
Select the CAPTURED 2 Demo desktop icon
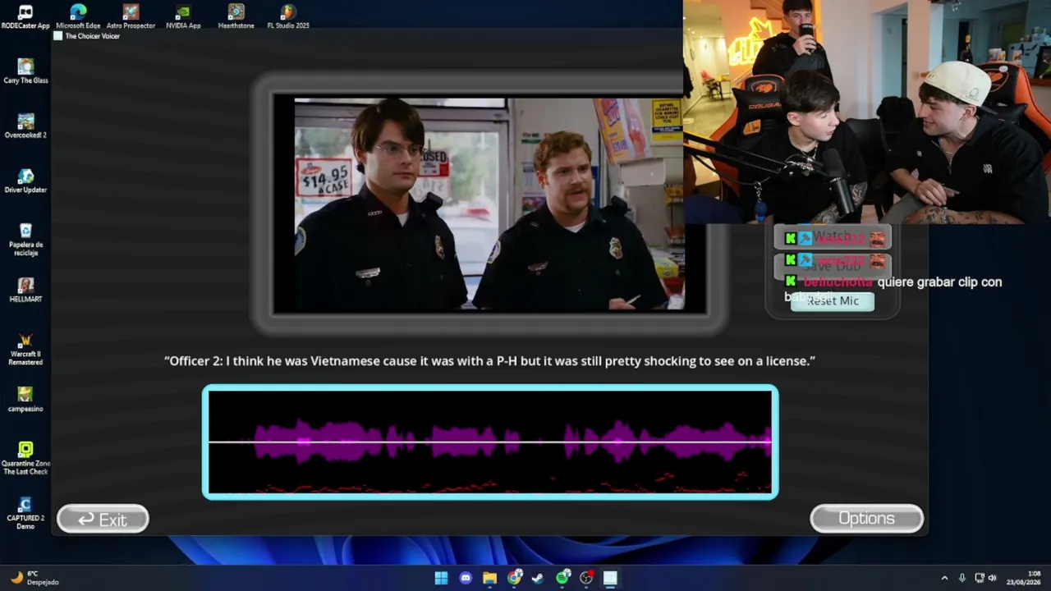point(25,513)
